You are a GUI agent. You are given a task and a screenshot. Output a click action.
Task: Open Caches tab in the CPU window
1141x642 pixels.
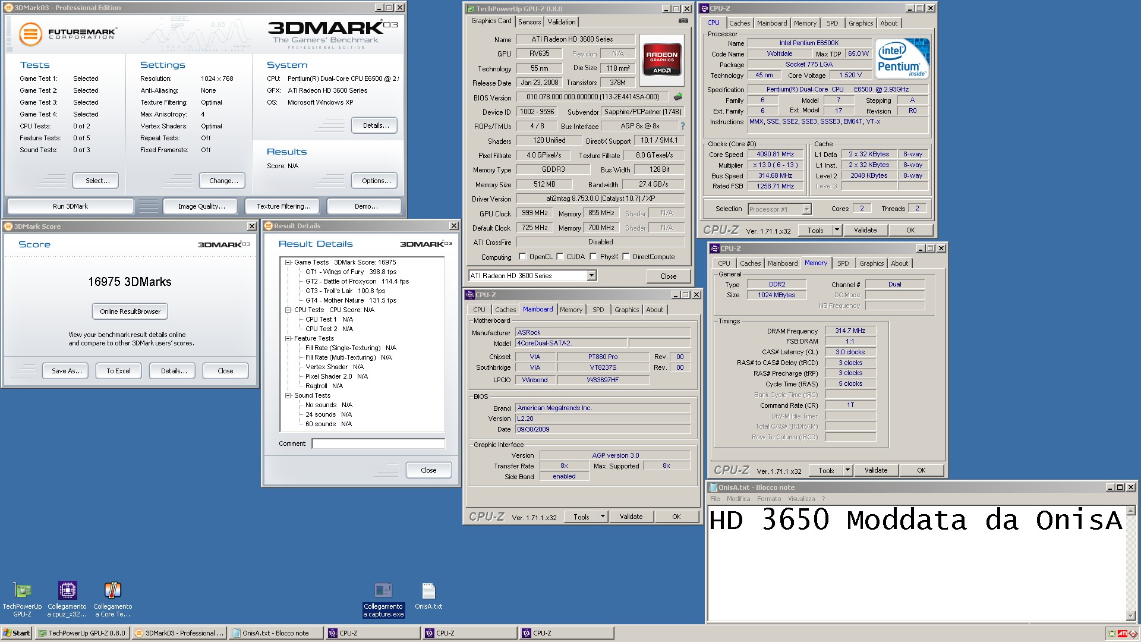(x=740, y=23)
